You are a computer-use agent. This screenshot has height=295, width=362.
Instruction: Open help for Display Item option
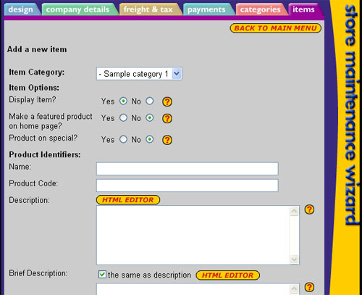(167, 101)
